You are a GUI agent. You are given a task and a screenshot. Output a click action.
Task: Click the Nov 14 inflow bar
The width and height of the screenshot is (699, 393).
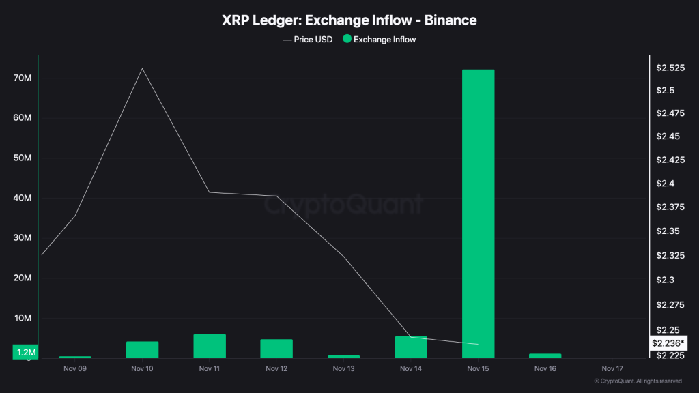411,347
